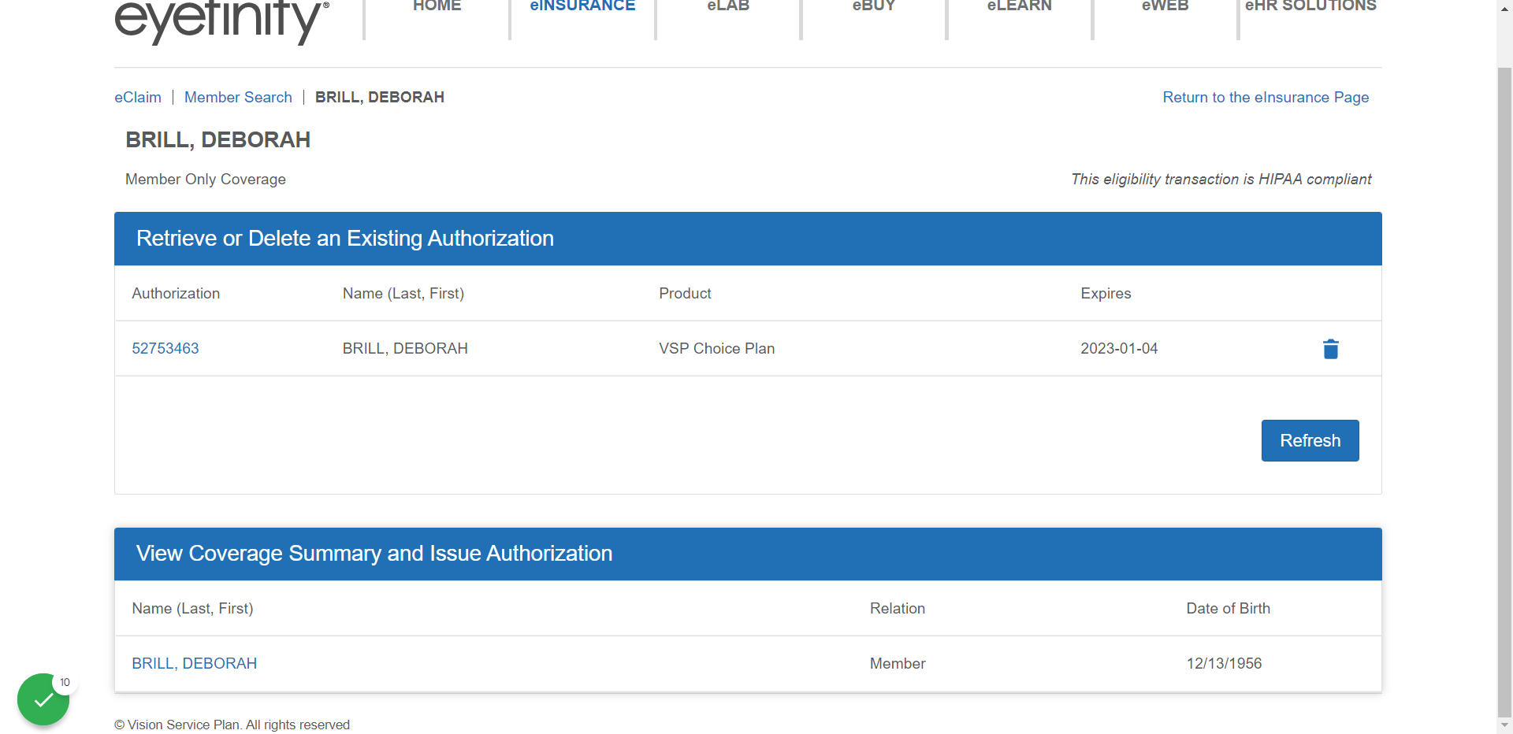Viewport: 1513px width, 734px height.
Task: Select the expiry date 2023-01-04
Action: (1119, 348)
